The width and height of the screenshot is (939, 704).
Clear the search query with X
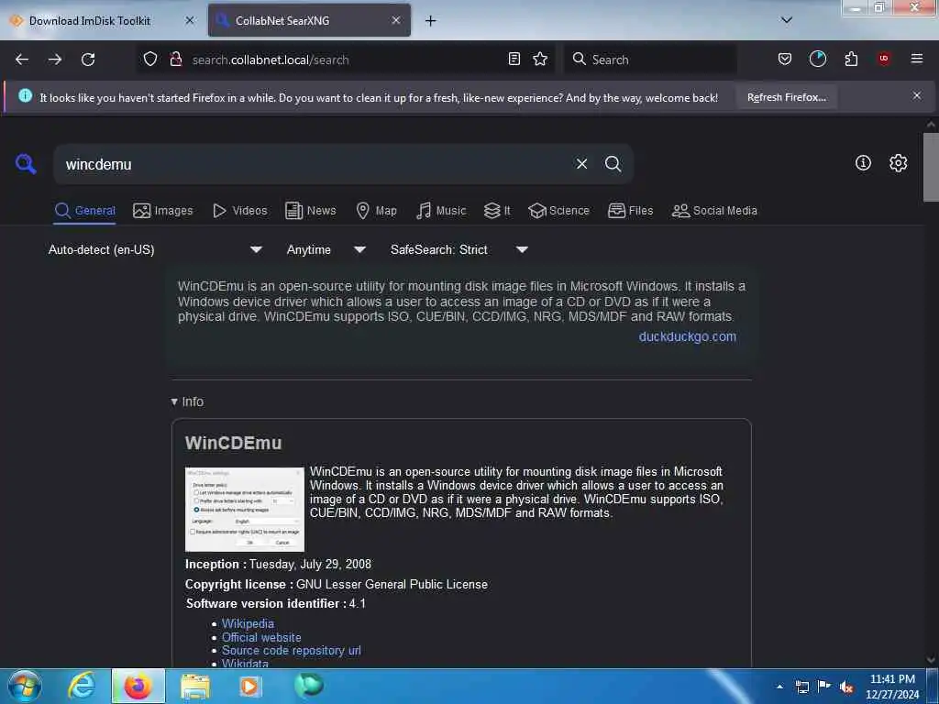tap(581, 163)
